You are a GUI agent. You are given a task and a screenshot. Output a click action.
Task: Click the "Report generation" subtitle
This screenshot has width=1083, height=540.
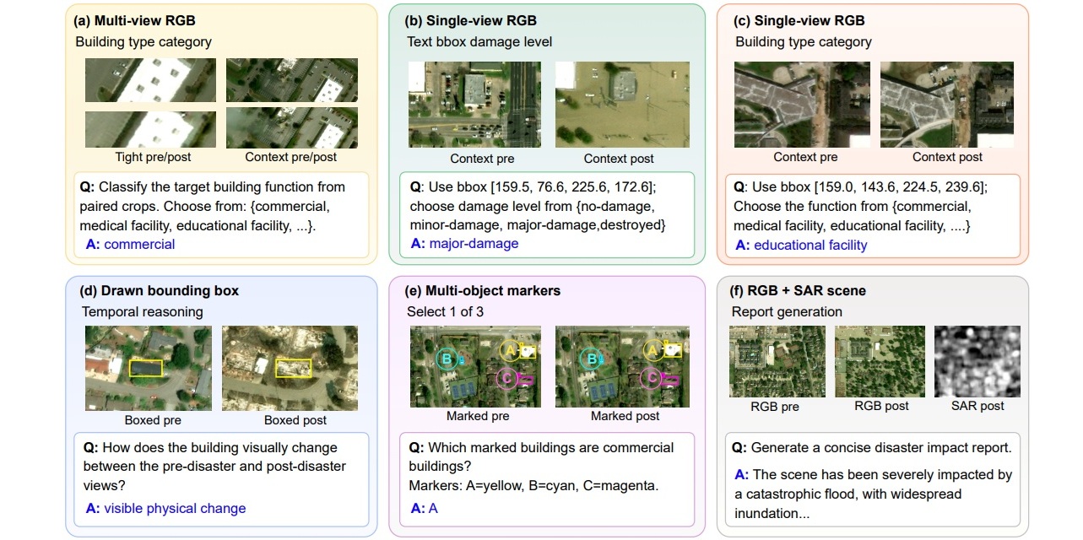point(787,311)
